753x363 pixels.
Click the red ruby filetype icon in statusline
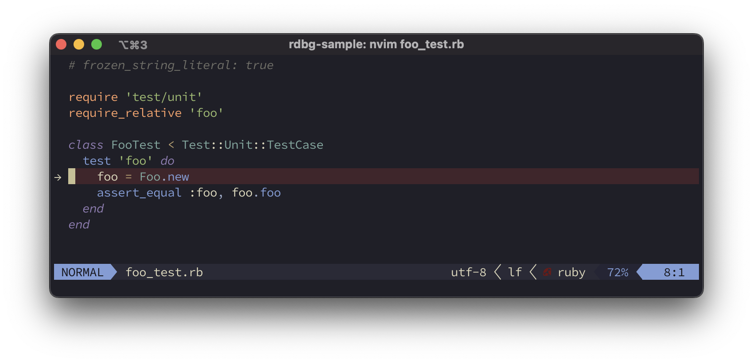[x=547, y=272]
